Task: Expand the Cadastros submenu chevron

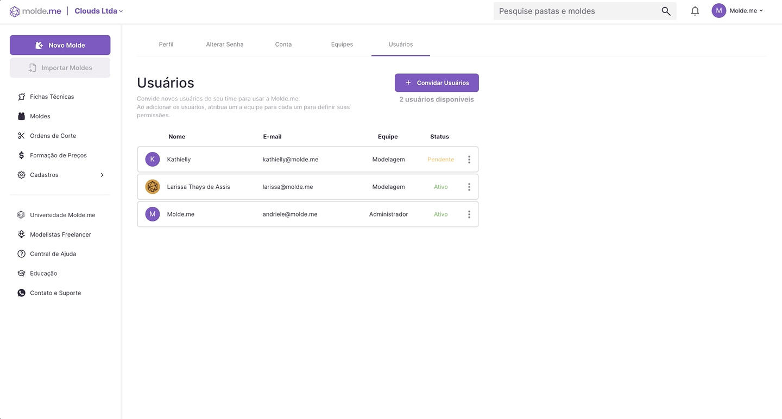Action: (x=102, y=175)
